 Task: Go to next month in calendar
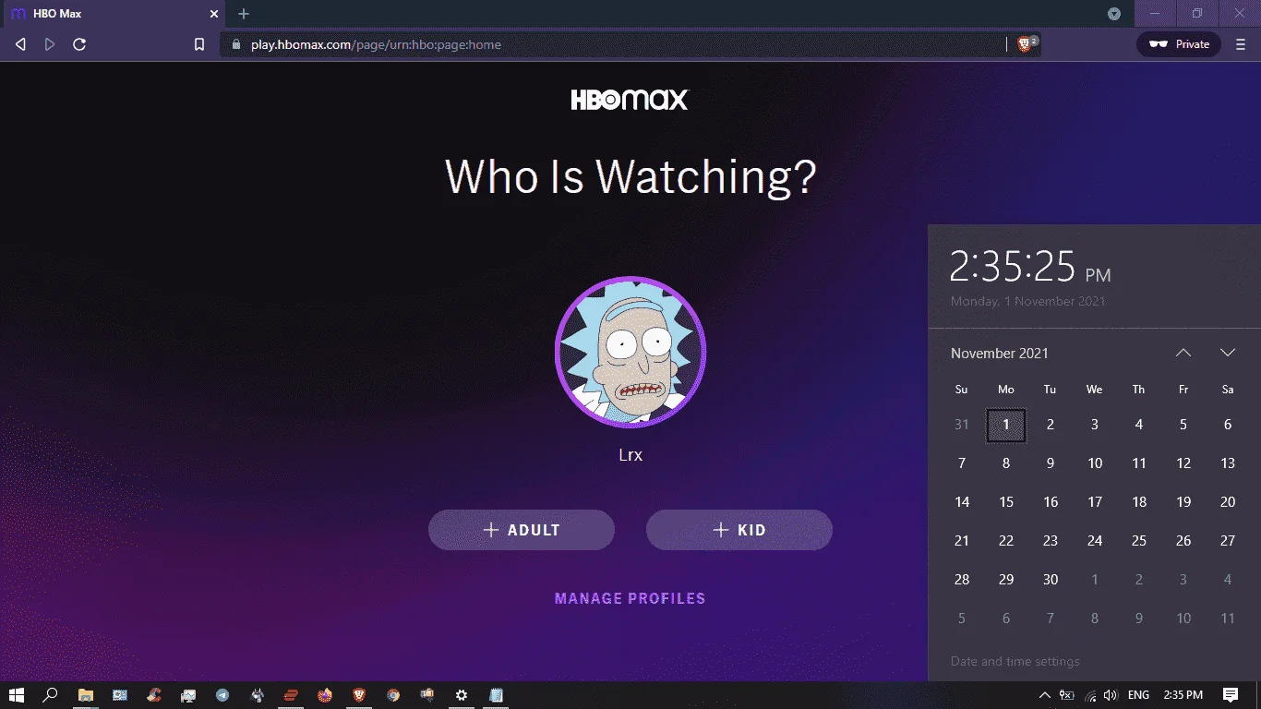1228,353
